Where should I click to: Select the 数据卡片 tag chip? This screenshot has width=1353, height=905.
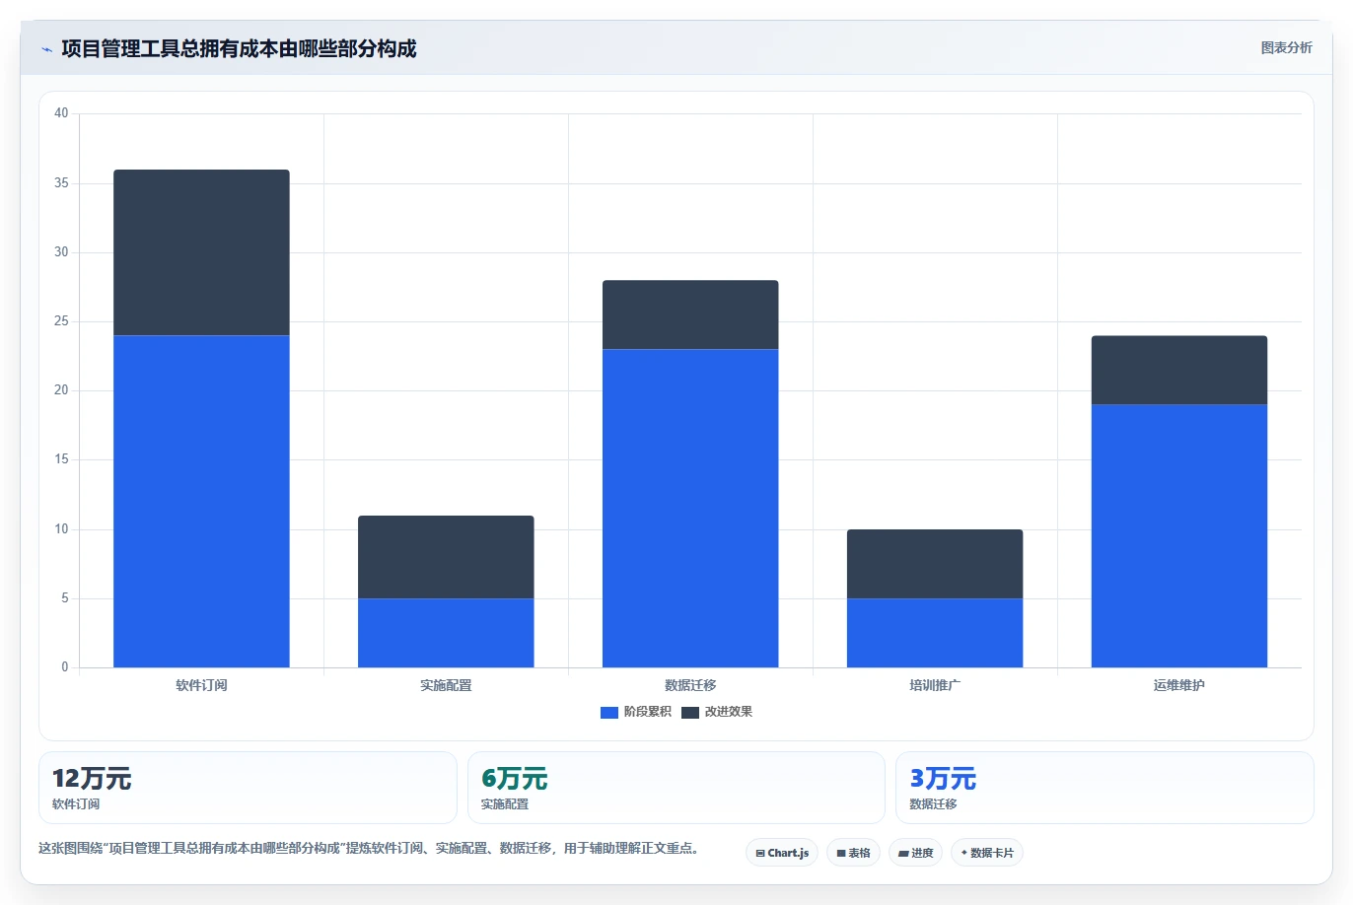987,853
